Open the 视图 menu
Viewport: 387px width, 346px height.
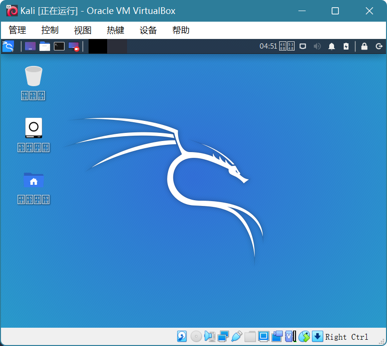point(83,30)
